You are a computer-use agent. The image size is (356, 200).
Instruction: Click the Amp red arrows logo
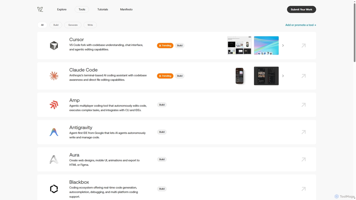click(x=54, y=105)
